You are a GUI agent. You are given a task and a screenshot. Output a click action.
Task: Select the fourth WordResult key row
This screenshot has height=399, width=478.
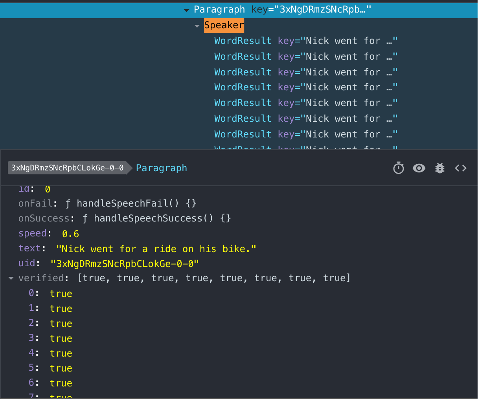(x=243, y=87)
